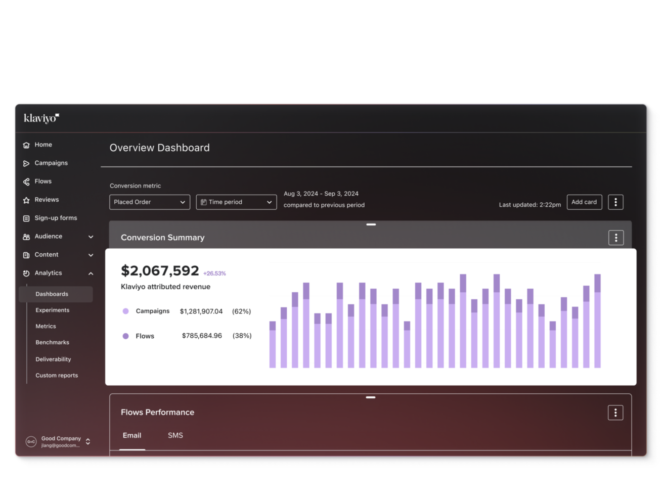
Task: Go to Benchmarks under Analytics
Action: pyautogui.click(x=52, y=343)
